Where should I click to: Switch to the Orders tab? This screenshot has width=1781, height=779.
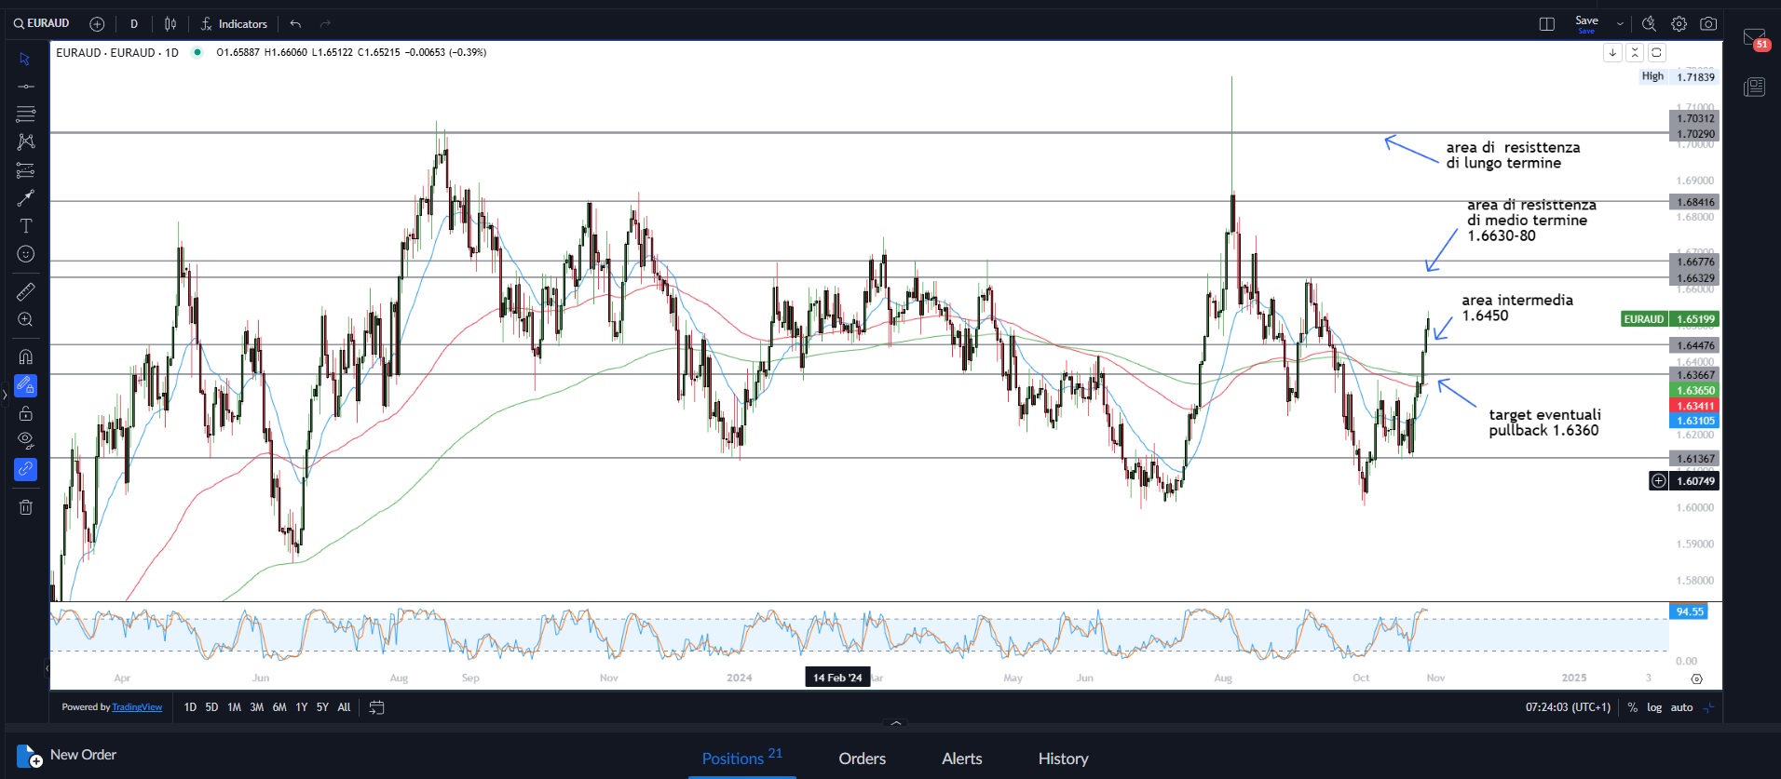tap(862, 759)
